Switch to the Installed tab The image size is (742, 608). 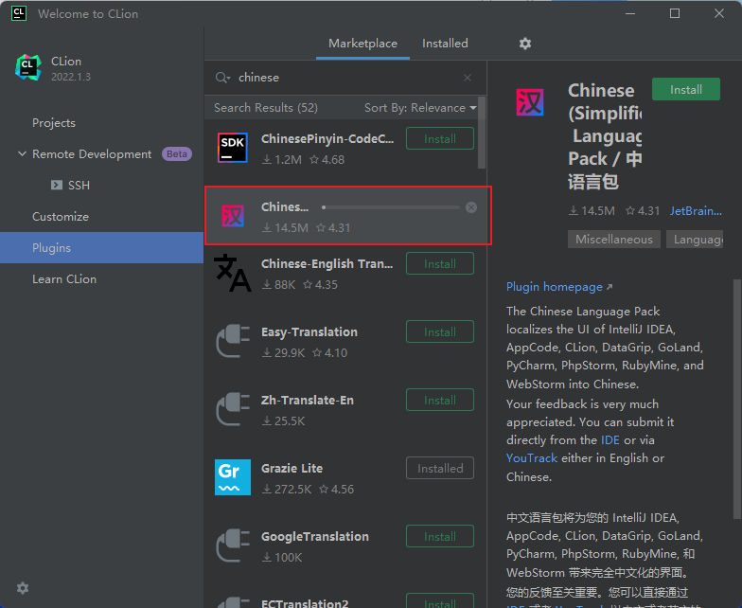pos(445,44)
